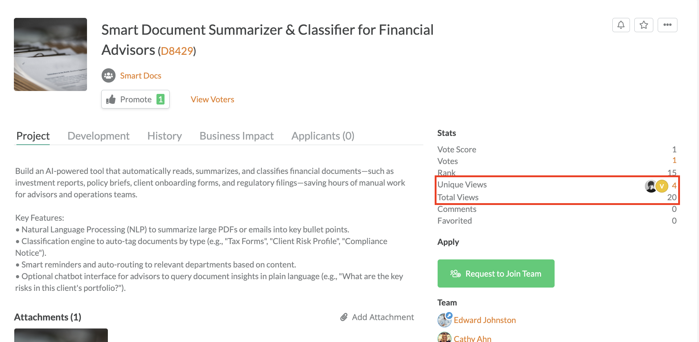Favorite the project with the star icon
This screenshot has height=342, width=699.
coord(643,25)
